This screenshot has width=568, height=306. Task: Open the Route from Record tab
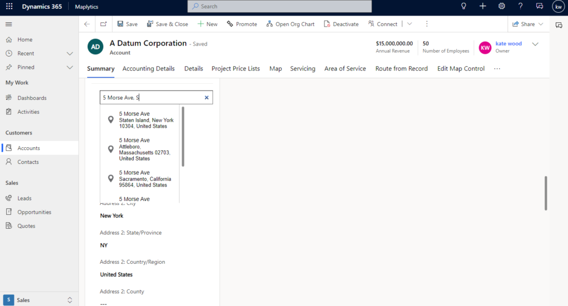click(x=401, y=69)
